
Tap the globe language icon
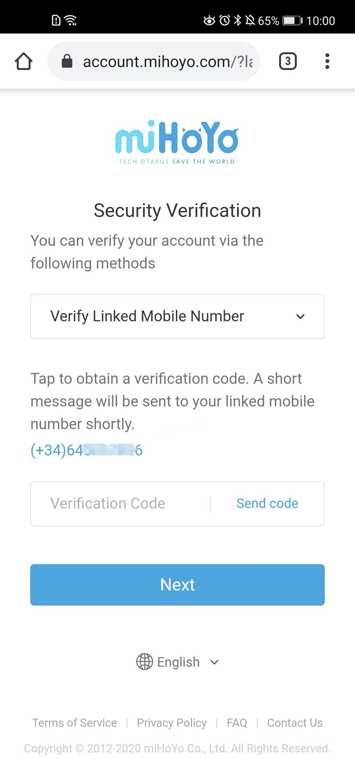pyautogui.click(x=145, y=662)
